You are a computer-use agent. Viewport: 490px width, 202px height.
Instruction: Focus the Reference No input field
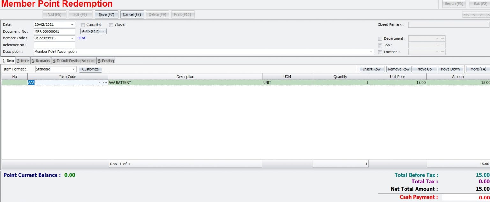[55, 45]
